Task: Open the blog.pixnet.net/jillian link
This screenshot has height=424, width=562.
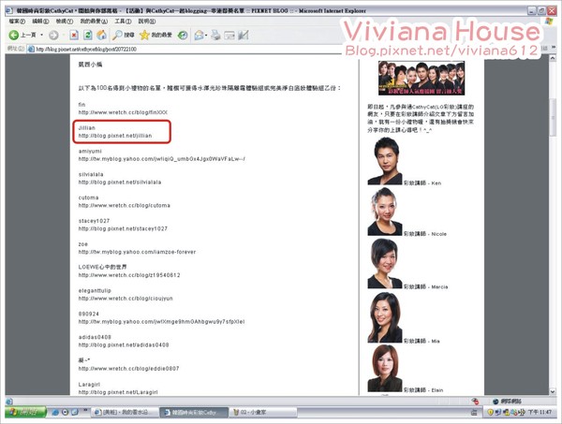Action: tap(115, 136)
